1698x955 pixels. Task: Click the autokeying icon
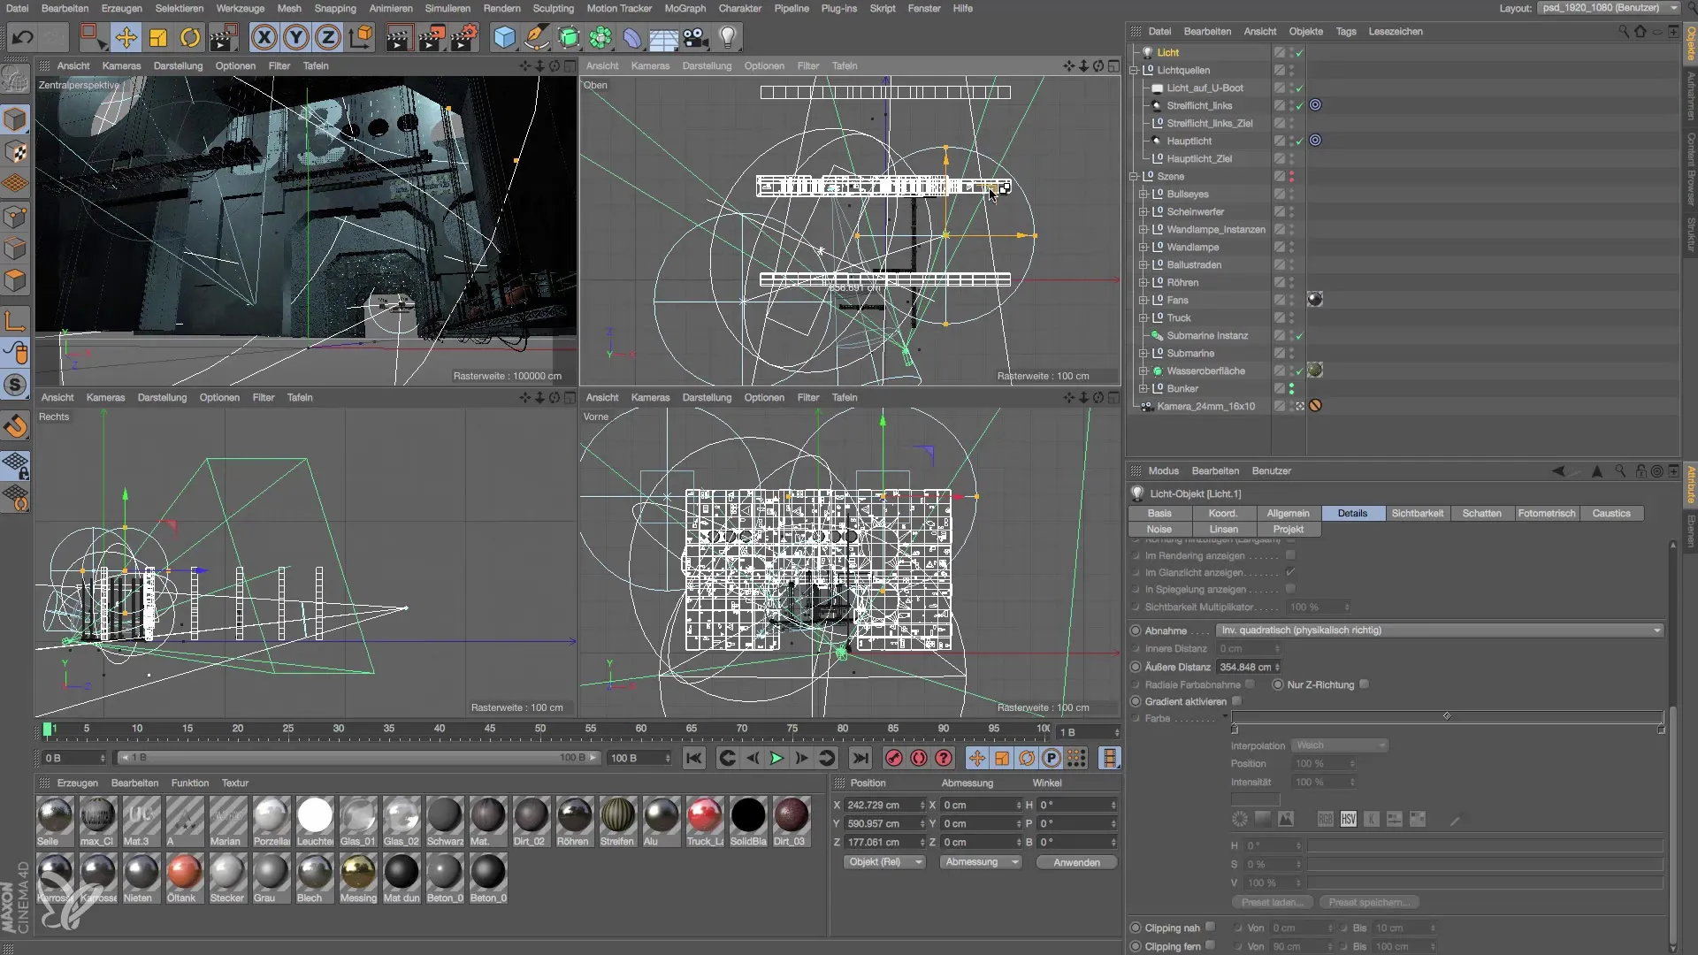coord(919,758)
